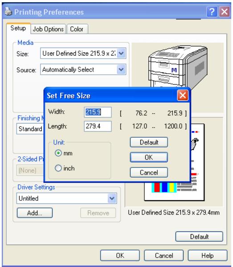Click OK in Set Free Size dialog
Image resolution: width=233 pixels, height=267 pixels.
(x=149, y=157)
